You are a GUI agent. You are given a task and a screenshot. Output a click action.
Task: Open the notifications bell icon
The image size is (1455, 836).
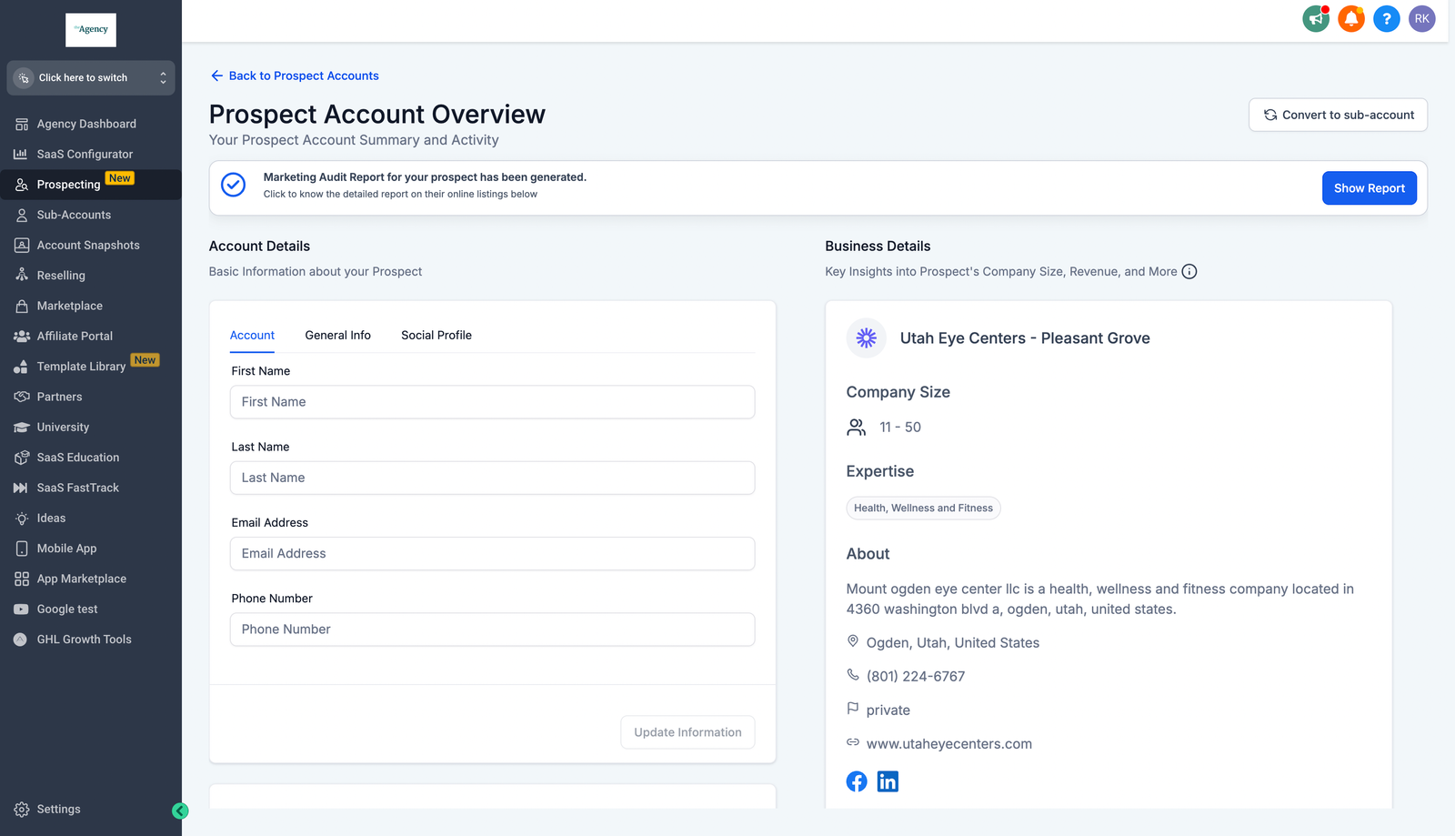(x=1350, y=18)
